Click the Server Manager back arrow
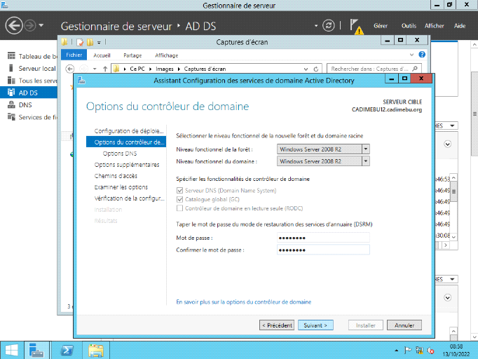 click(x=14, y=25)
